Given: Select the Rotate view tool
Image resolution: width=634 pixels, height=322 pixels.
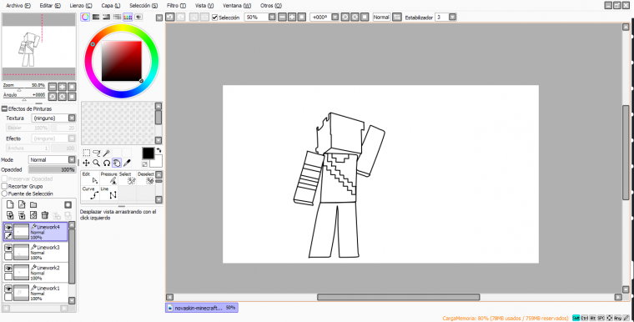Looking at the screenshot, I should tap(107, 163).
